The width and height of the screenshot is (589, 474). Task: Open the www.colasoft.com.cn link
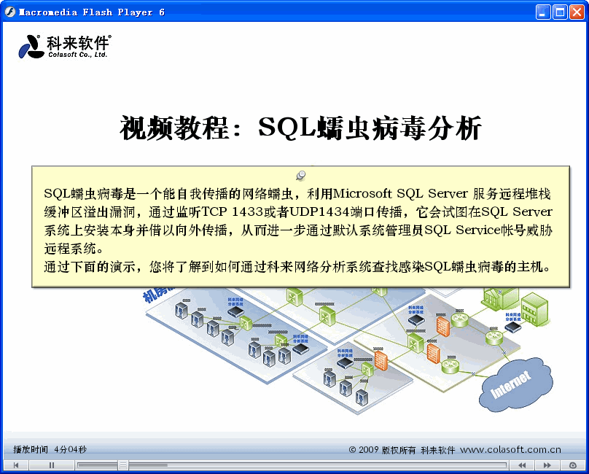point(513,449)
